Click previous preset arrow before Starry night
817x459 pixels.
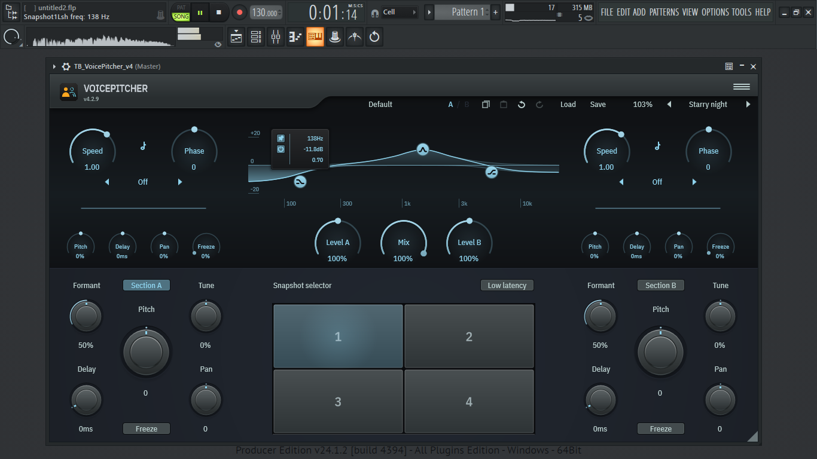click(669, 105)
